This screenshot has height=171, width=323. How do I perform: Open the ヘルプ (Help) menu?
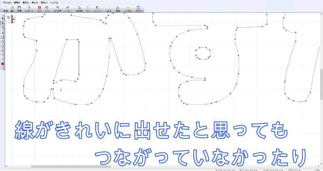(x=54, y=3)
